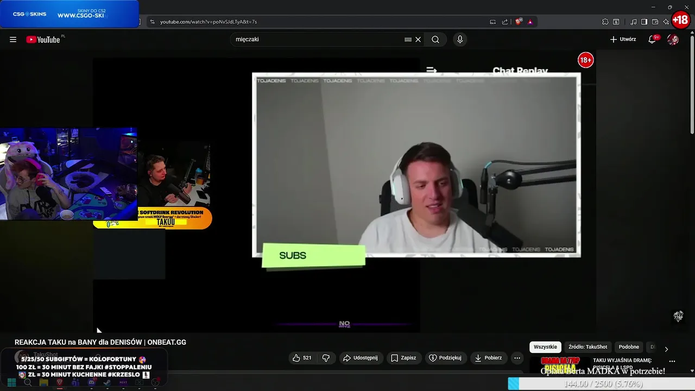Open Steam from the taskbar
The image size is (695, 391).
(x=107, y=383)
